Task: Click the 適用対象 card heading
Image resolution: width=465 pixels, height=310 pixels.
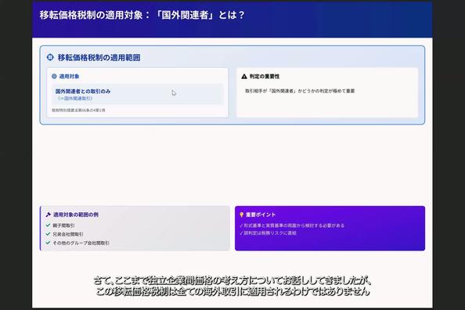Action: click(x=69, y=77)
